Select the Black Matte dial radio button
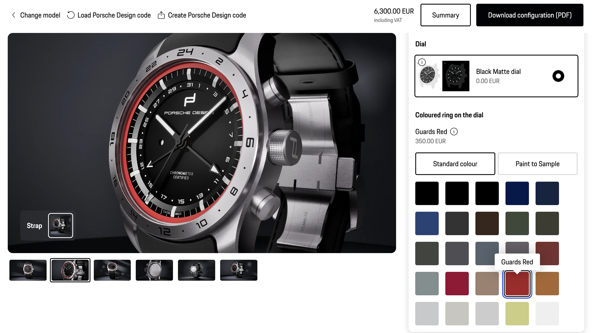Viewport: 592px width, 333px height. point(558,76)
